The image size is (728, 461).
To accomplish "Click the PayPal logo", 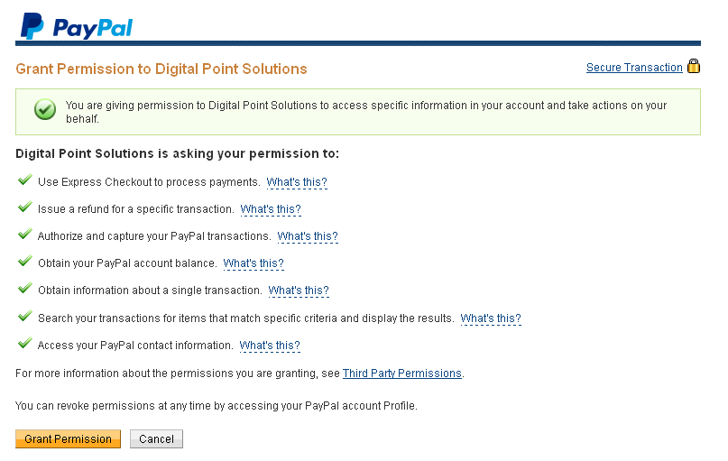I will [x=77, y=26].
